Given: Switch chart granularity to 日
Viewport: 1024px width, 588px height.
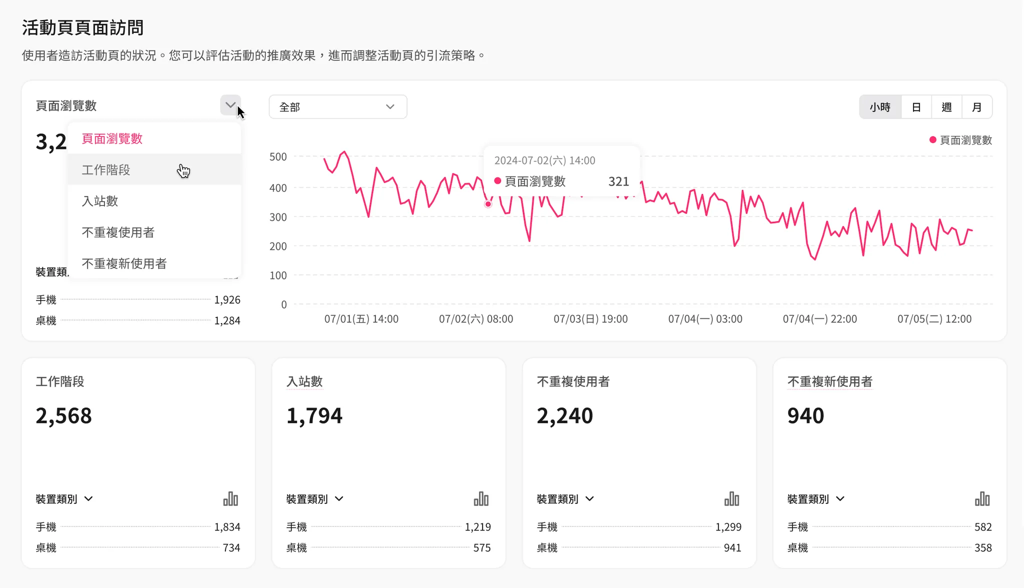Looking at the screenshot, I should pyautogui.click(x=916, y=107).
